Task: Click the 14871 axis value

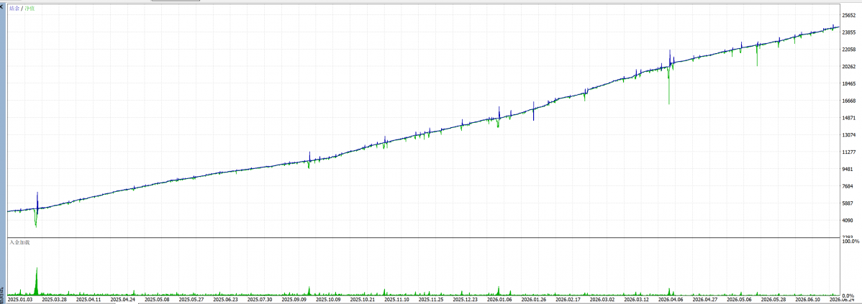Action: pos(849,117)
